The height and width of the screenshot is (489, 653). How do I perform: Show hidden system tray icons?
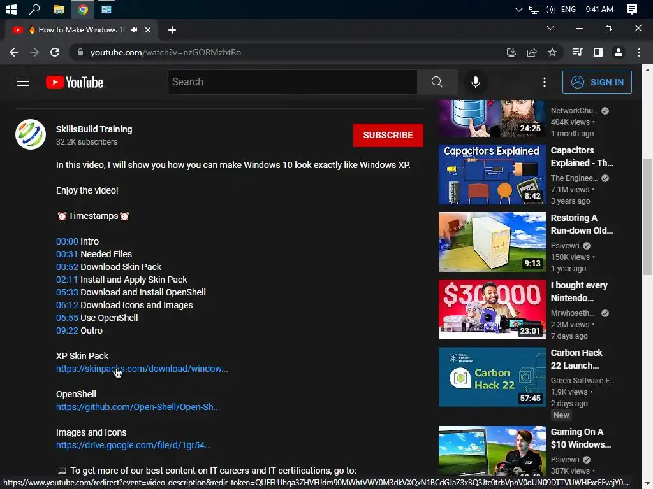[x=518, y=9]
